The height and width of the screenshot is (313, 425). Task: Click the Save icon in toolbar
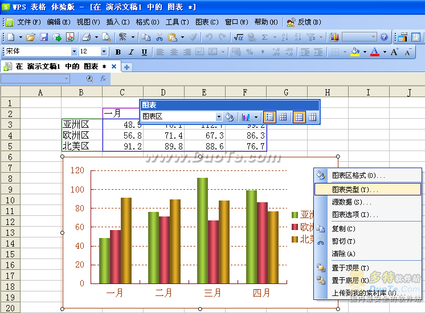44,37
